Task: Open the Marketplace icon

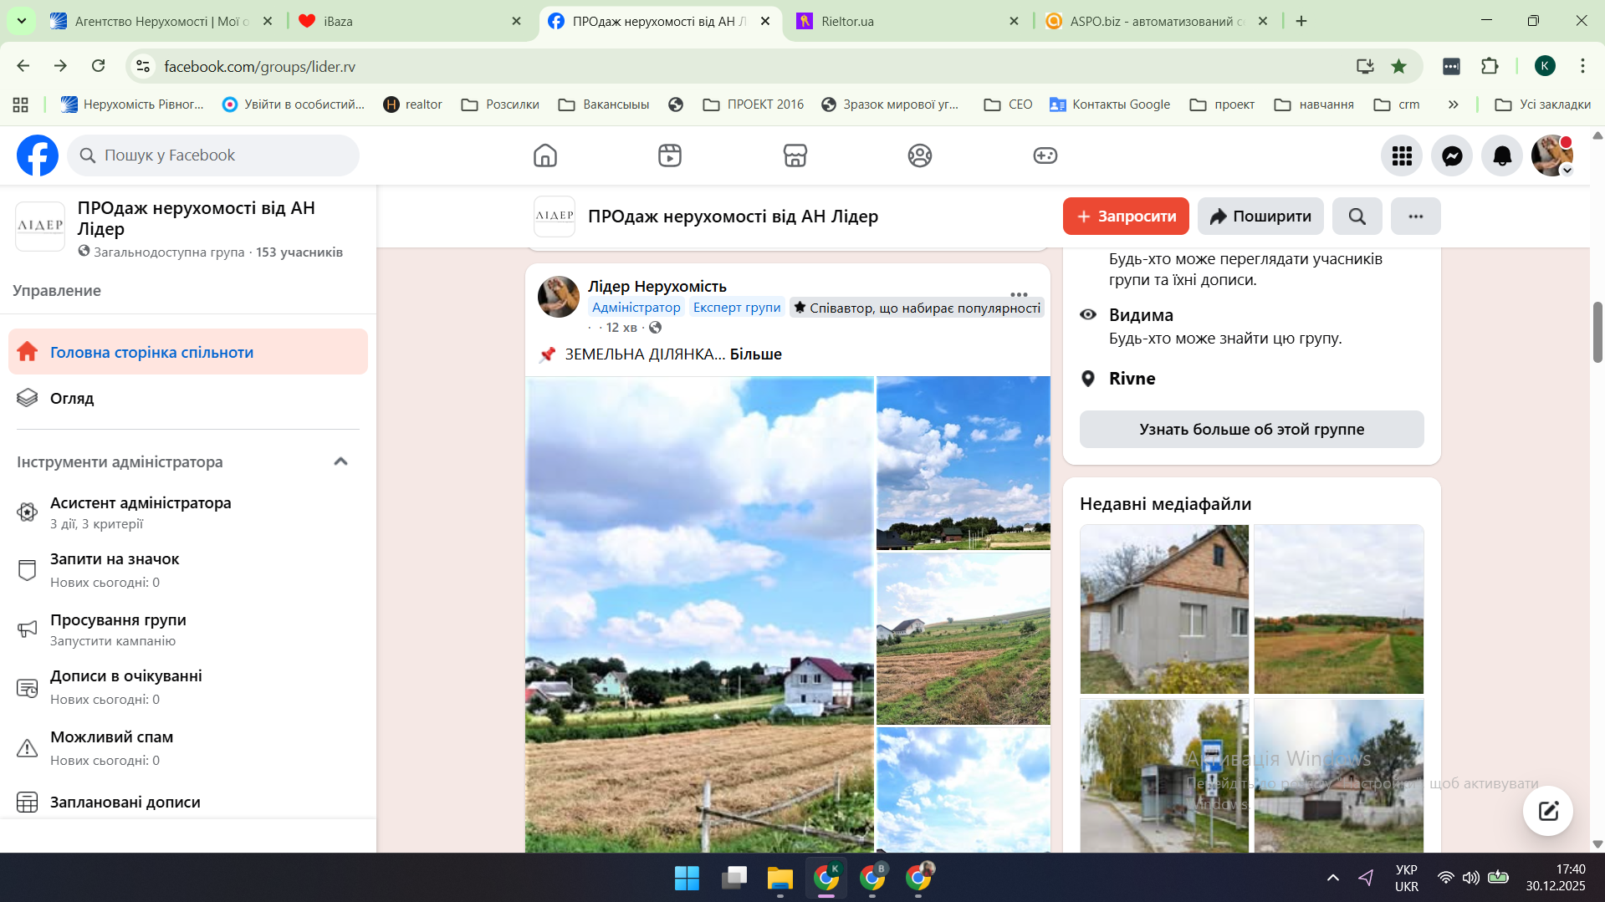Action: click(x=795, y=155)
